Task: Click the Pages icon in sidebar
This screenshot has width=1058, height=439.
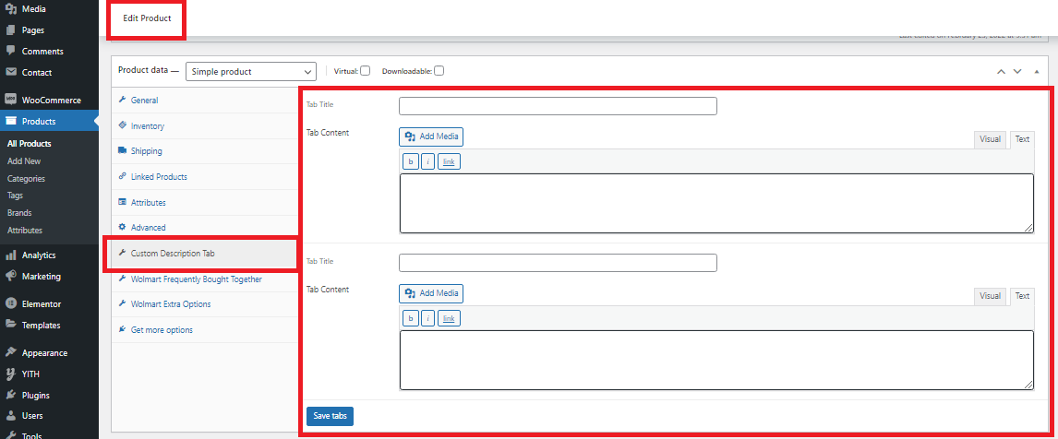Action: 11,30
